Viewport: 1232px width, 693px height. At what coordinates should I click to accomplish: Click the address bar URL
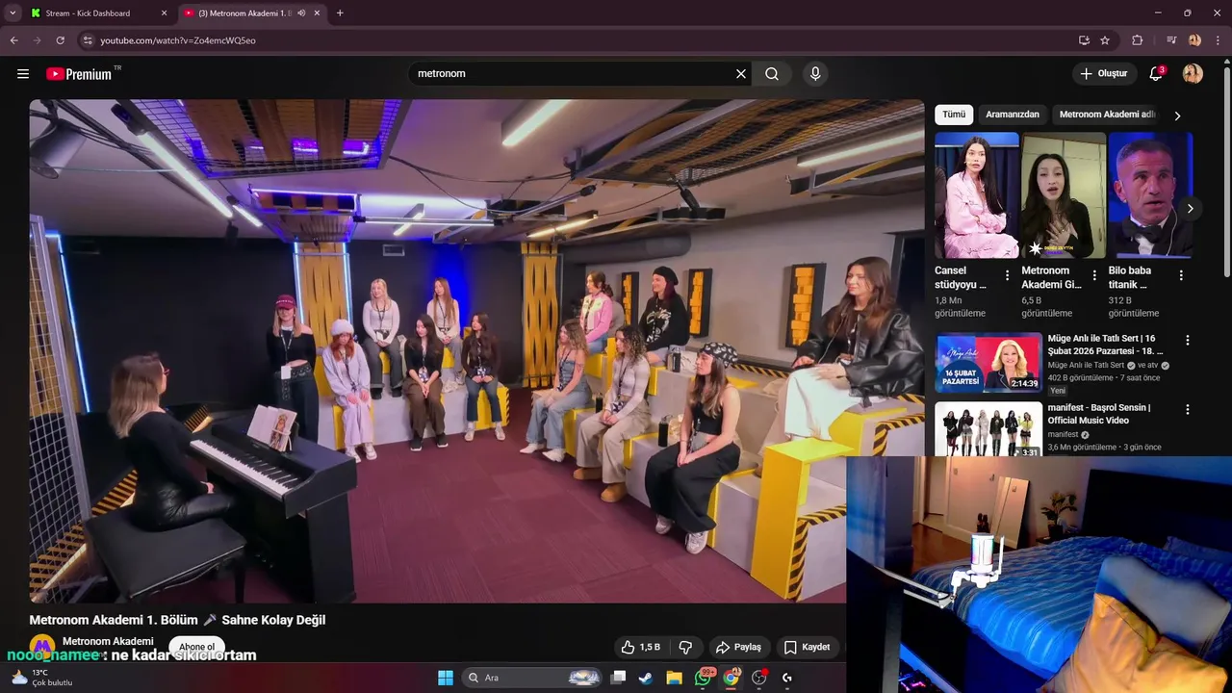point(178,40)
